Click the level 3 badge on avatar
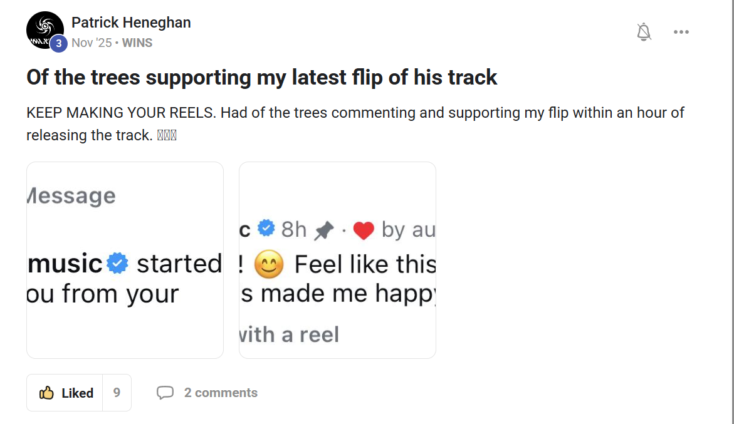The width and height of the screenshot is (734, 424). [58, 43]
